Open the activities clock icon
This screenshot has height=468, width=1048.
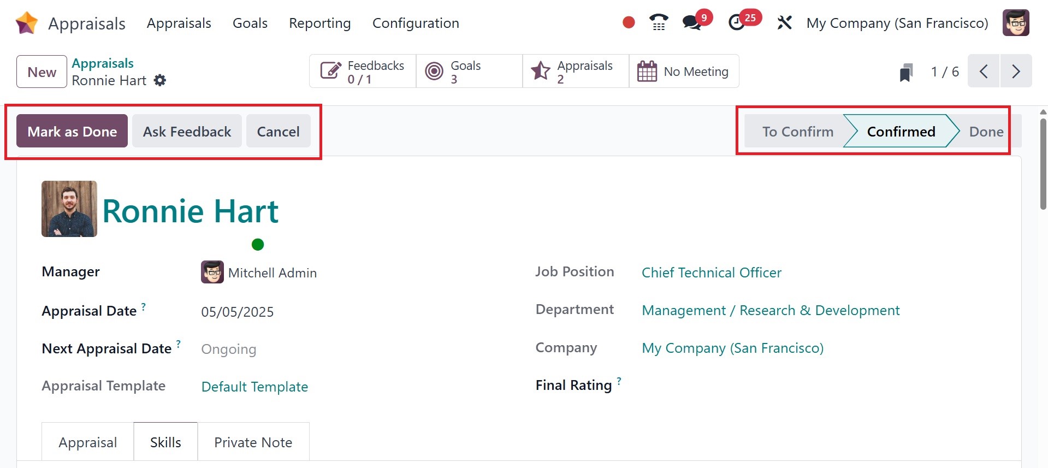737,22
